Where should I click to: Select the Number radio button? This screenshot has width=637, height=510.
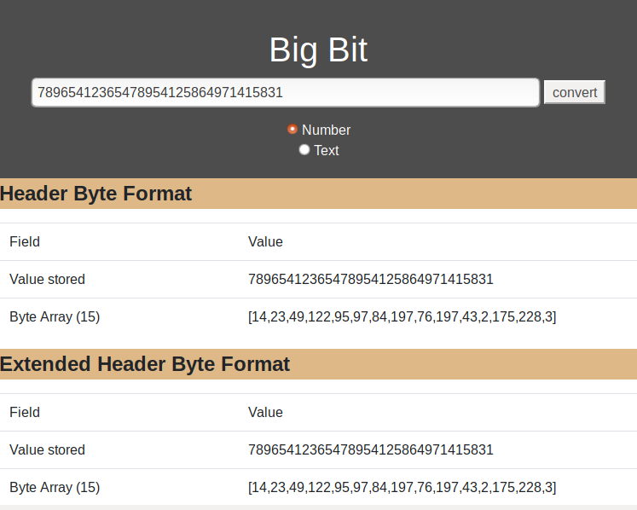point(292,130)
